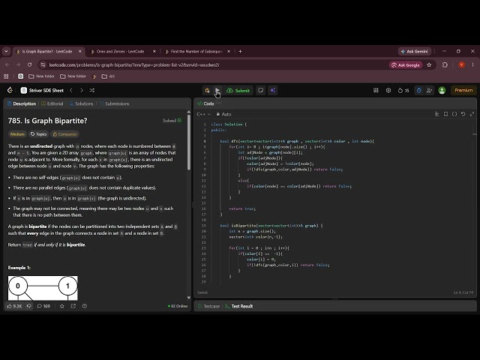Open the tab search dropdown arrow
The width and height of the screenshot is (480, 360).
click(x=6, y=52)
